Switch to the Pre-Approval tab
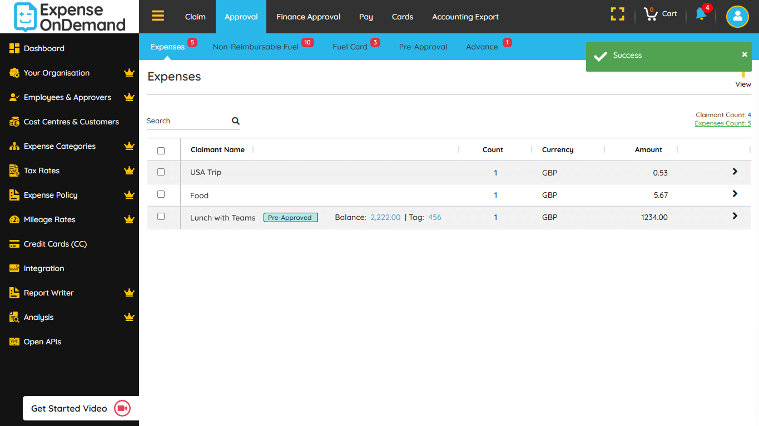 (x=423, y=47)
